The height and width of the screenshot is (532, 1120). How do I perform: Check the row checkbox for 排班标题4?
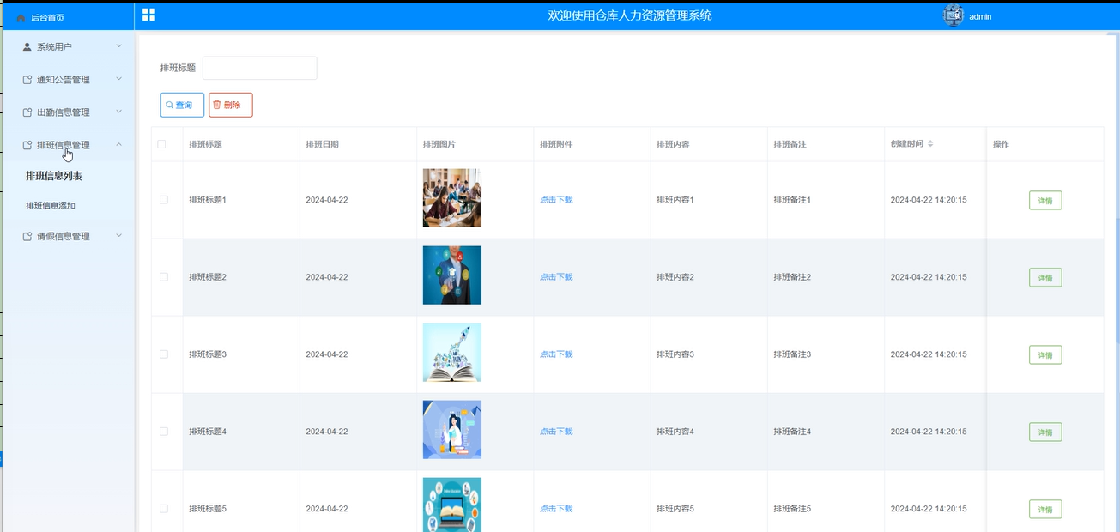[164, 432]
